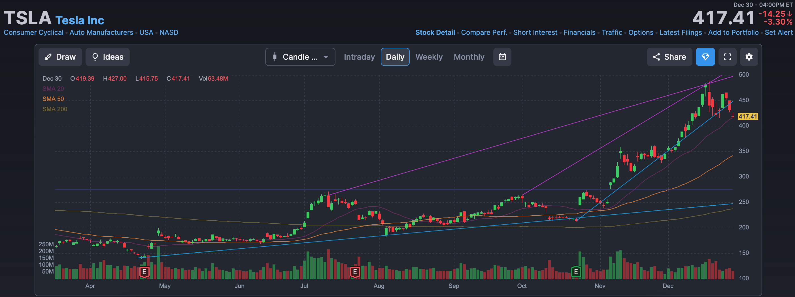
Task: Toggle the SMA 200 legend label
Action: 55,109
